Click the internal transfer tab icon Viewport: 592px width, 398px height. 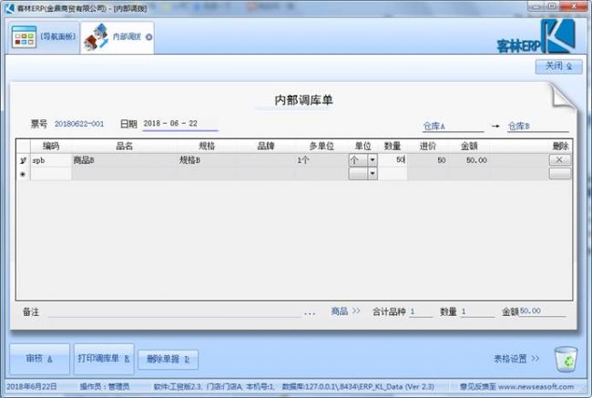[96, 37]
